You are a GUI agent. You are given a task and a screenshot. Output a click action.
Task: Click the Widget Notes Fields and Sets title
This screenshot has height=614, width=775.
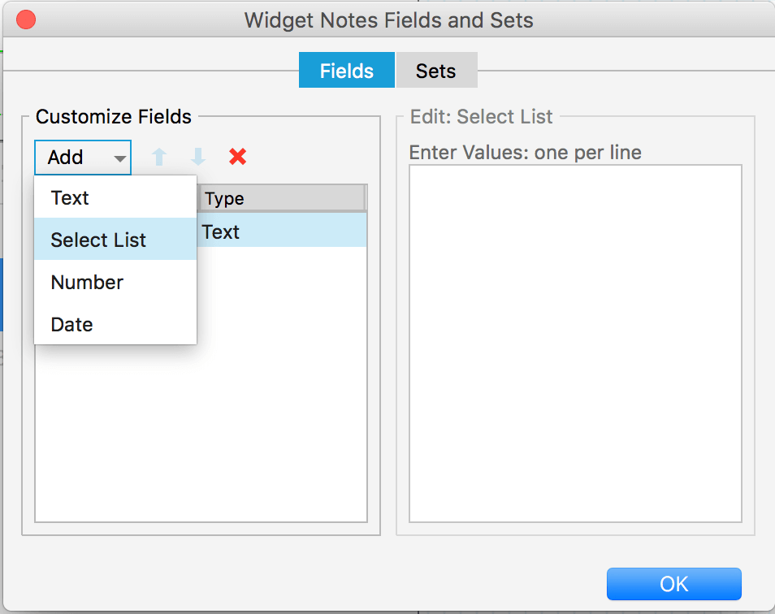click(x=388, y=20)
